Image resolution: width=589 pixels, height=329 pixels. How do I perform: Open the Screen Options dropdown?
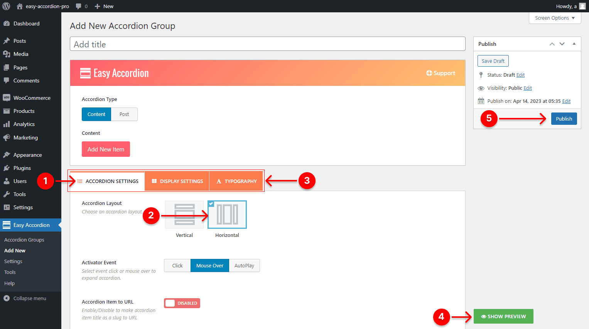(555, 18)
